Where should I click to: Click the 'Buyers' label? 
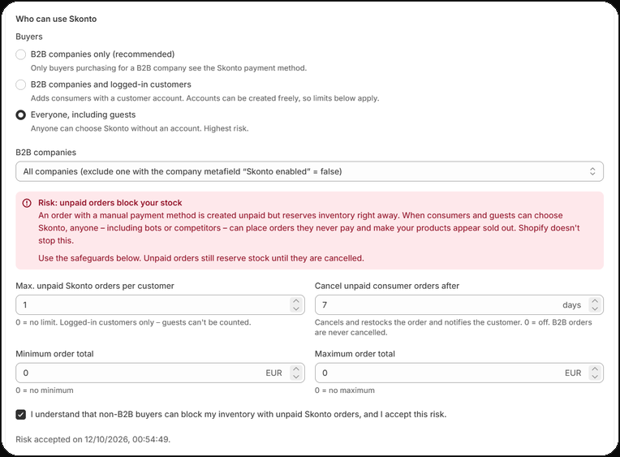[x=29, y=37]
